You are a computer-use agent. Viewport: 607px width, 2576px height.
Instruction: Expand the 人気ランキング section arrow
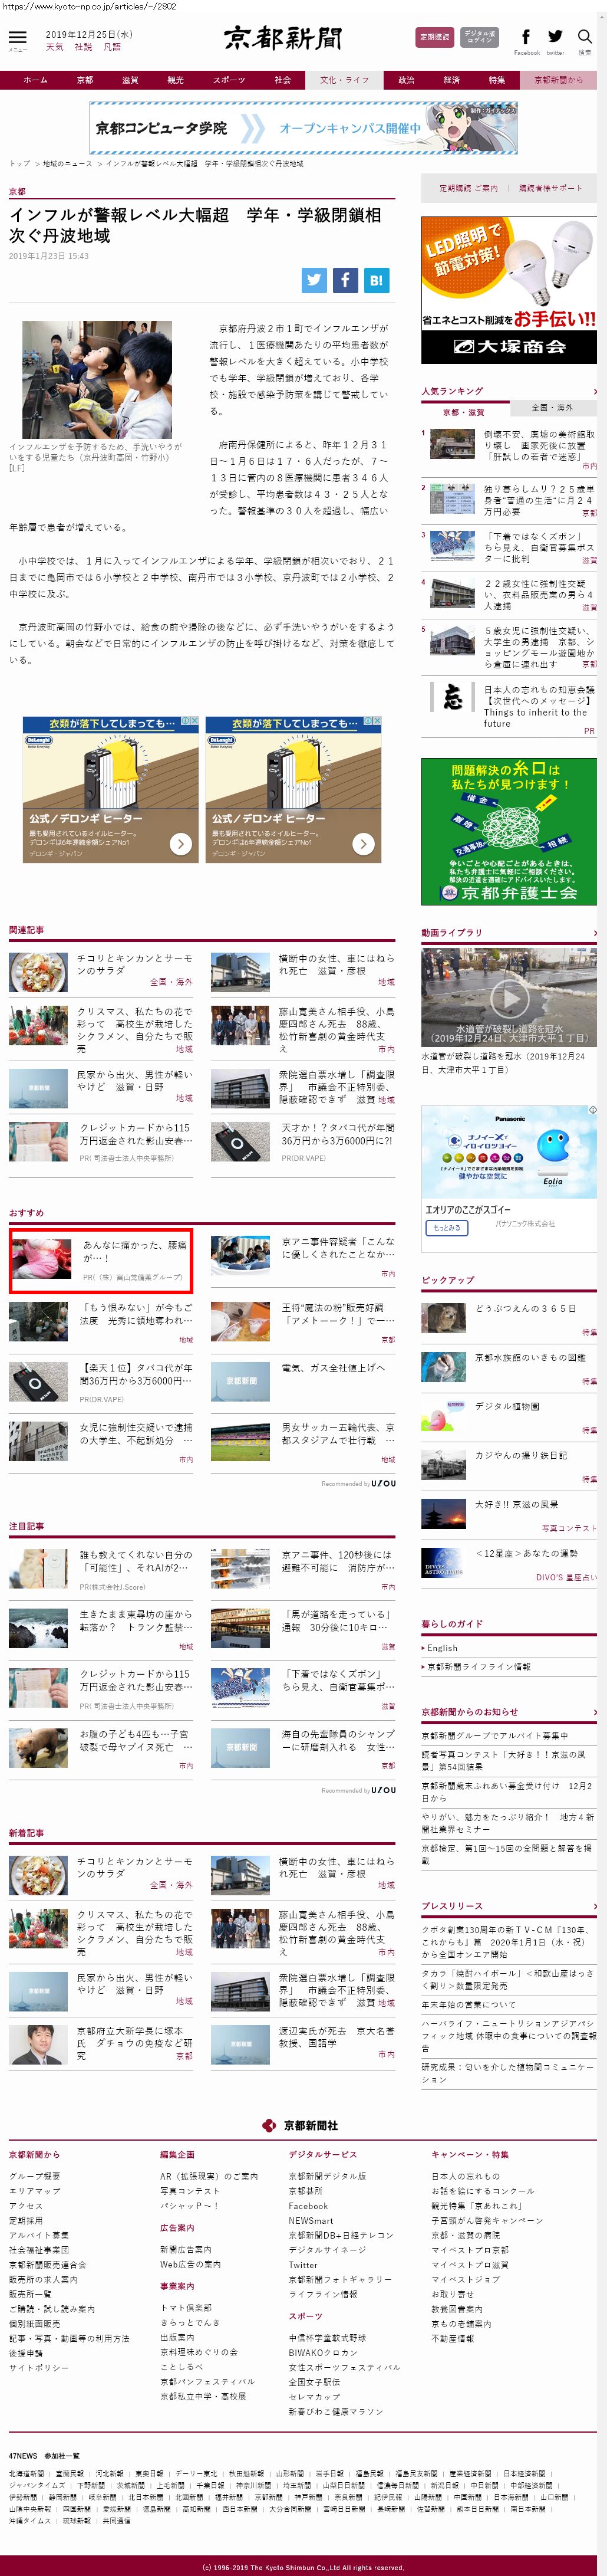(594, 391)
